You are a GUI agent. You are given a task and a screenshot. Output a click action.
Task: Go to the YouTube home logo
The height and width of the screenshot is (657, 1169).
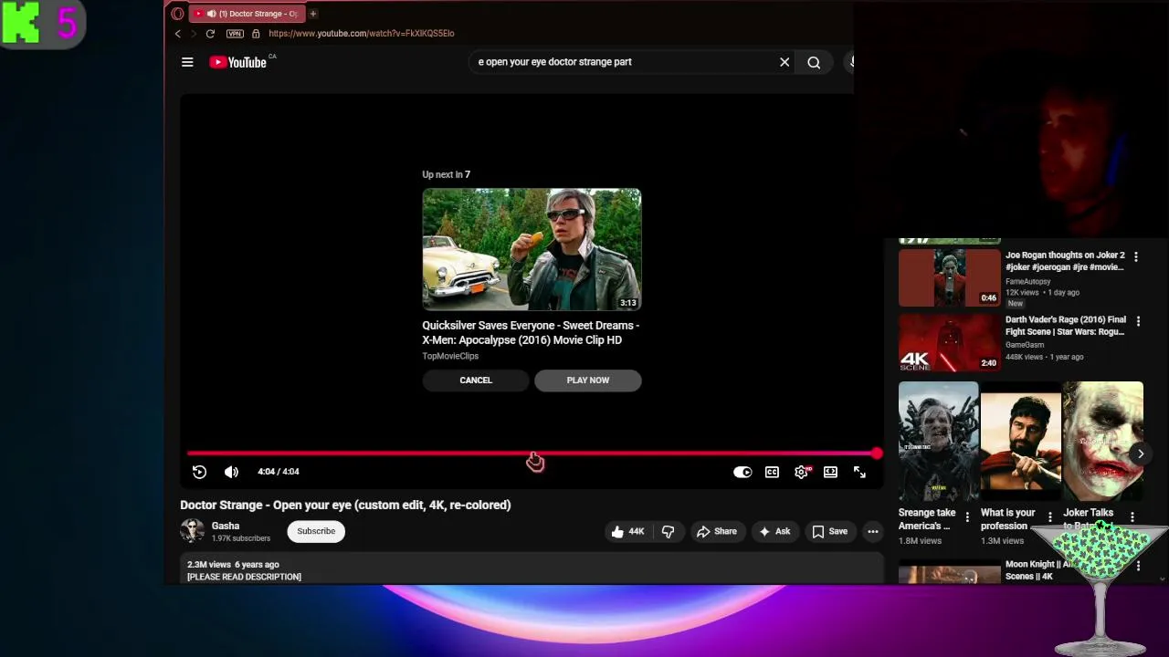coord(237,62)
